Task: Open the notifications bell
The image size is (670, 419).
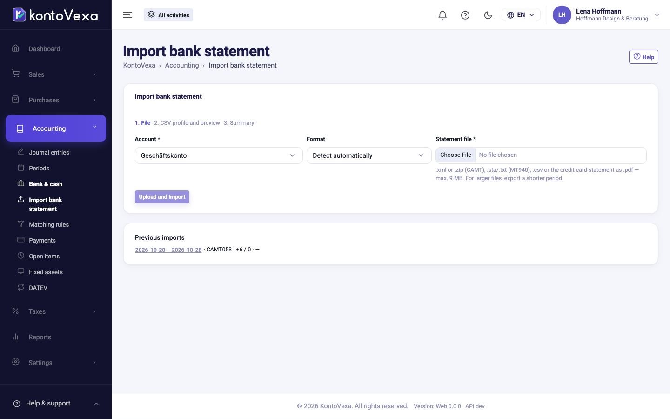Action: [x=442, y=15]
